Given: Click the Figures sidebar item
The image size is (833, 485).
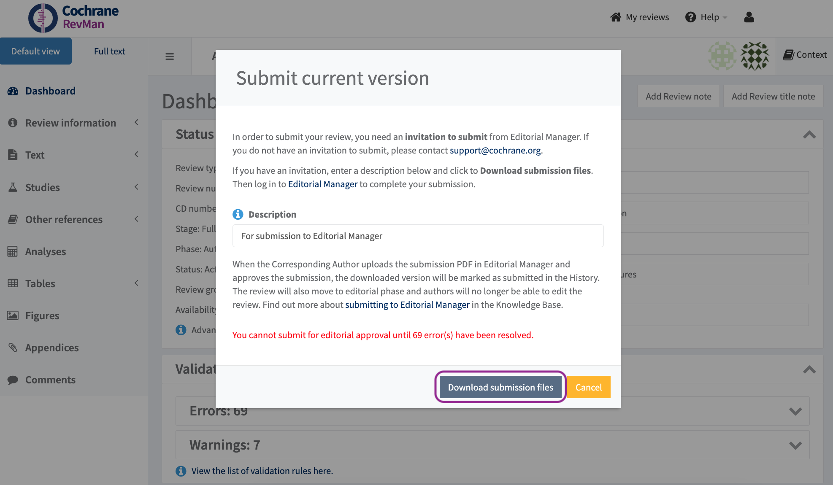Looking at the screenshot, I should pos(42,315).
